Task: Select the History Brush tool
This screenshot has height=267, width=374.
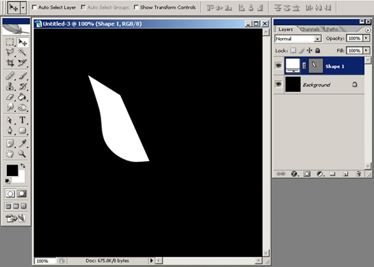Action: (x=22, y=86)
